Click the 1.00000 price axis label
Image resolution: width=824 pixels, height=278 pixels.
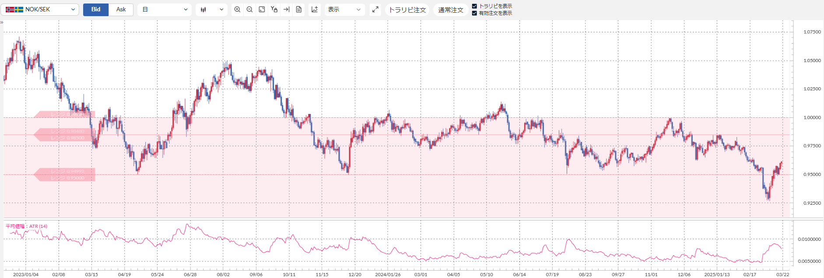click(x=812, y=117)
